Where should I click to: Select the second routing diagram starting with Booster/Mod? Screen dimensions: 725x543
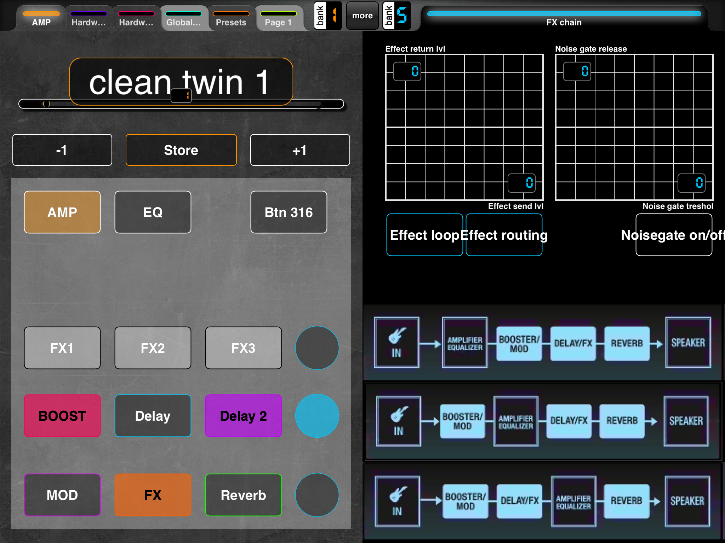(542, 421)
